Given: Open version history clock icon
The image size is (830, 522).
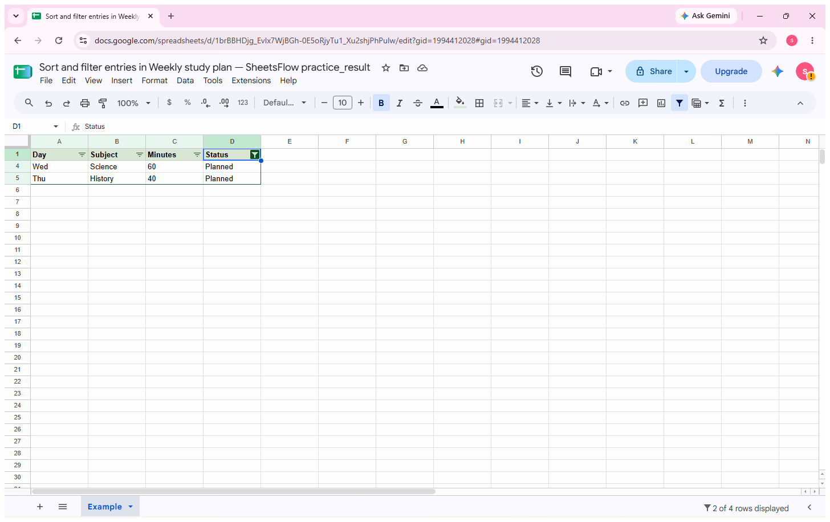Looking at the screenshot, I should (x=537, y=71).
